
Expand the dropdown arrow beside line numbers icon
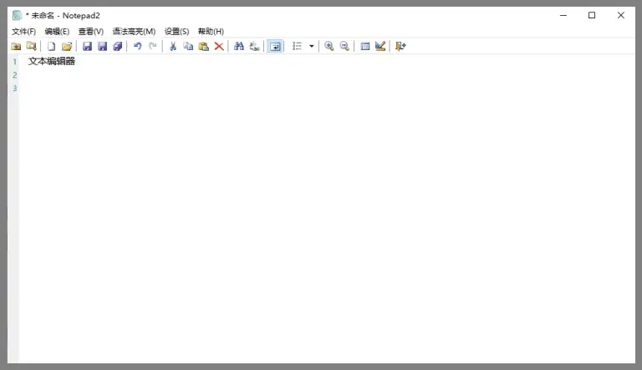[x=312, y=47]
